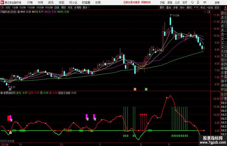Viewport: 227px width, 146px height.
Task: Expand main chart indicator dropdown next to 网宿科技(日线)
Action: (19, 12)
